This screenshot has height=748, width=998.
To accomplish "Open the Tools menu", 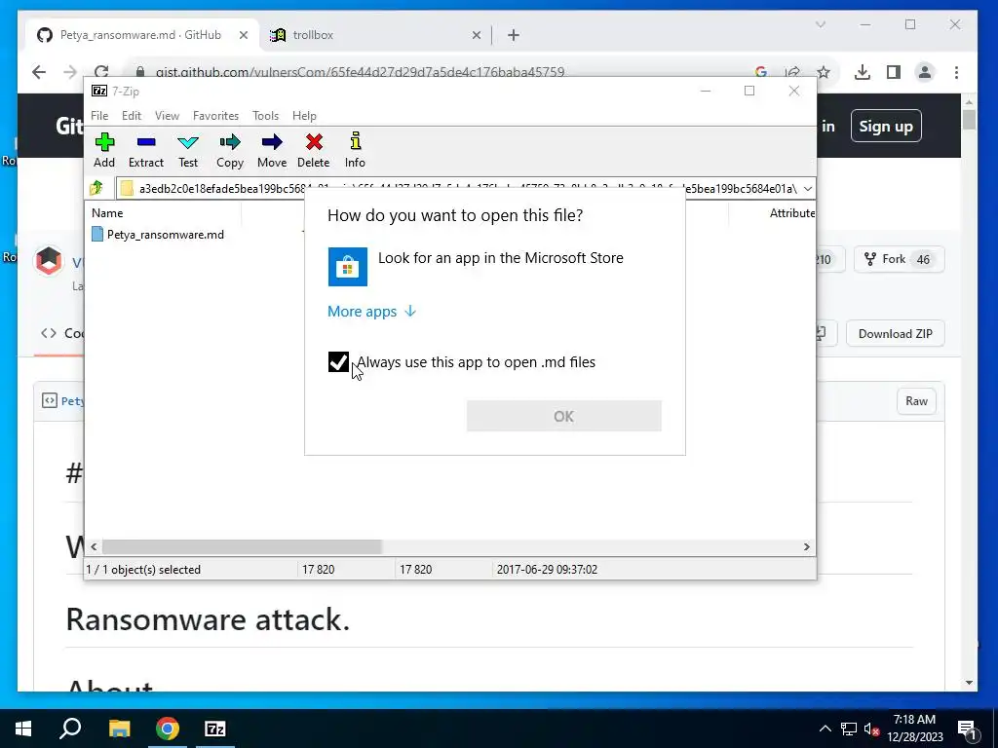I will pyautogui.click(x=265, y=115).
